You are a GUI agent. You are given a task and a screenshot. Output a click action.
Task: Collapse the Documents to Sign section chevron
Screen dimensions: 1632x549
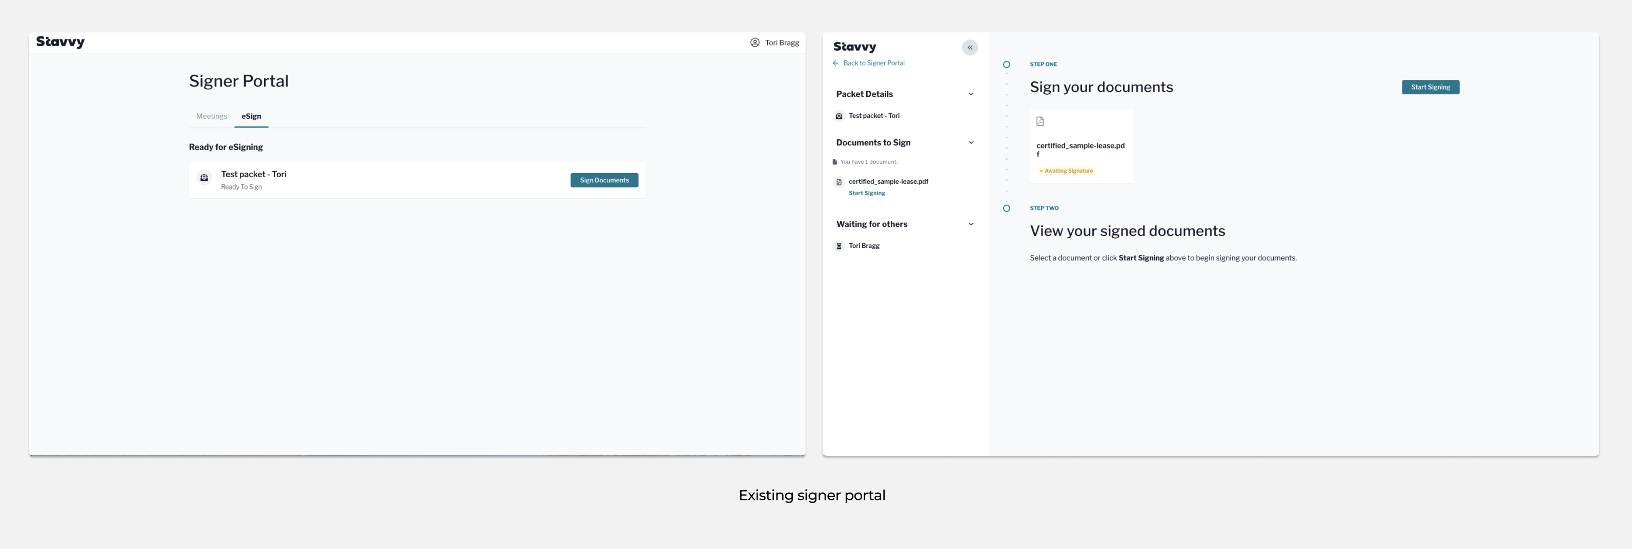971,142
